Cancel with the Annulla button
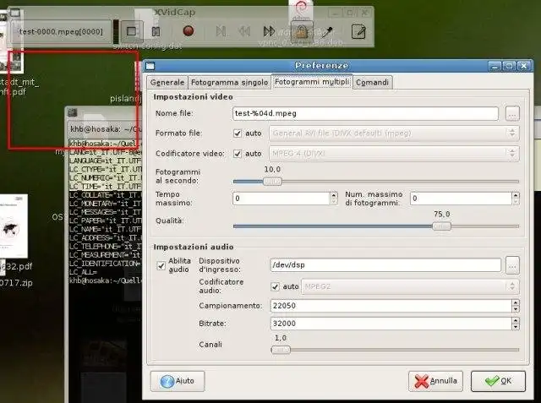Image resolution: width=541 pixels, height=403 pixels. pyautogui.click(x=435, y=381)
